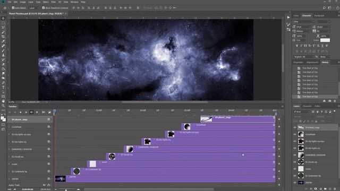Create new adjustment layer icon

coord(320,189)
